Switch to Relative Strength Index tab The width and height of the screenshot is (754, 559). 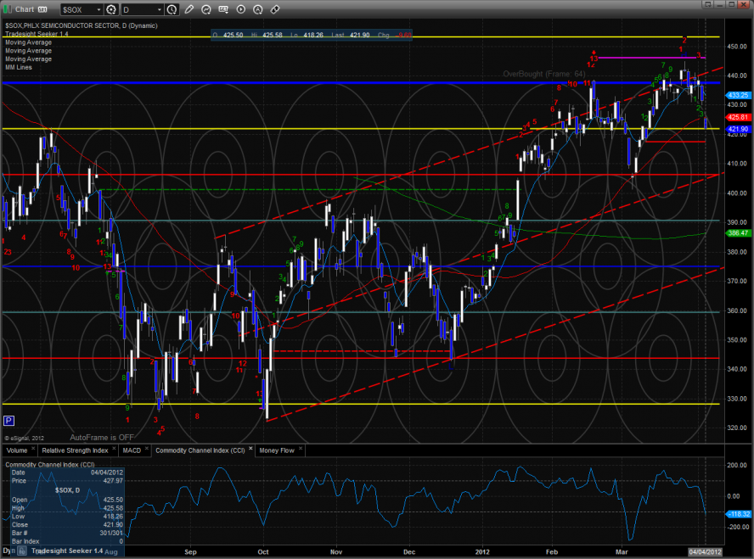[74, 450]
